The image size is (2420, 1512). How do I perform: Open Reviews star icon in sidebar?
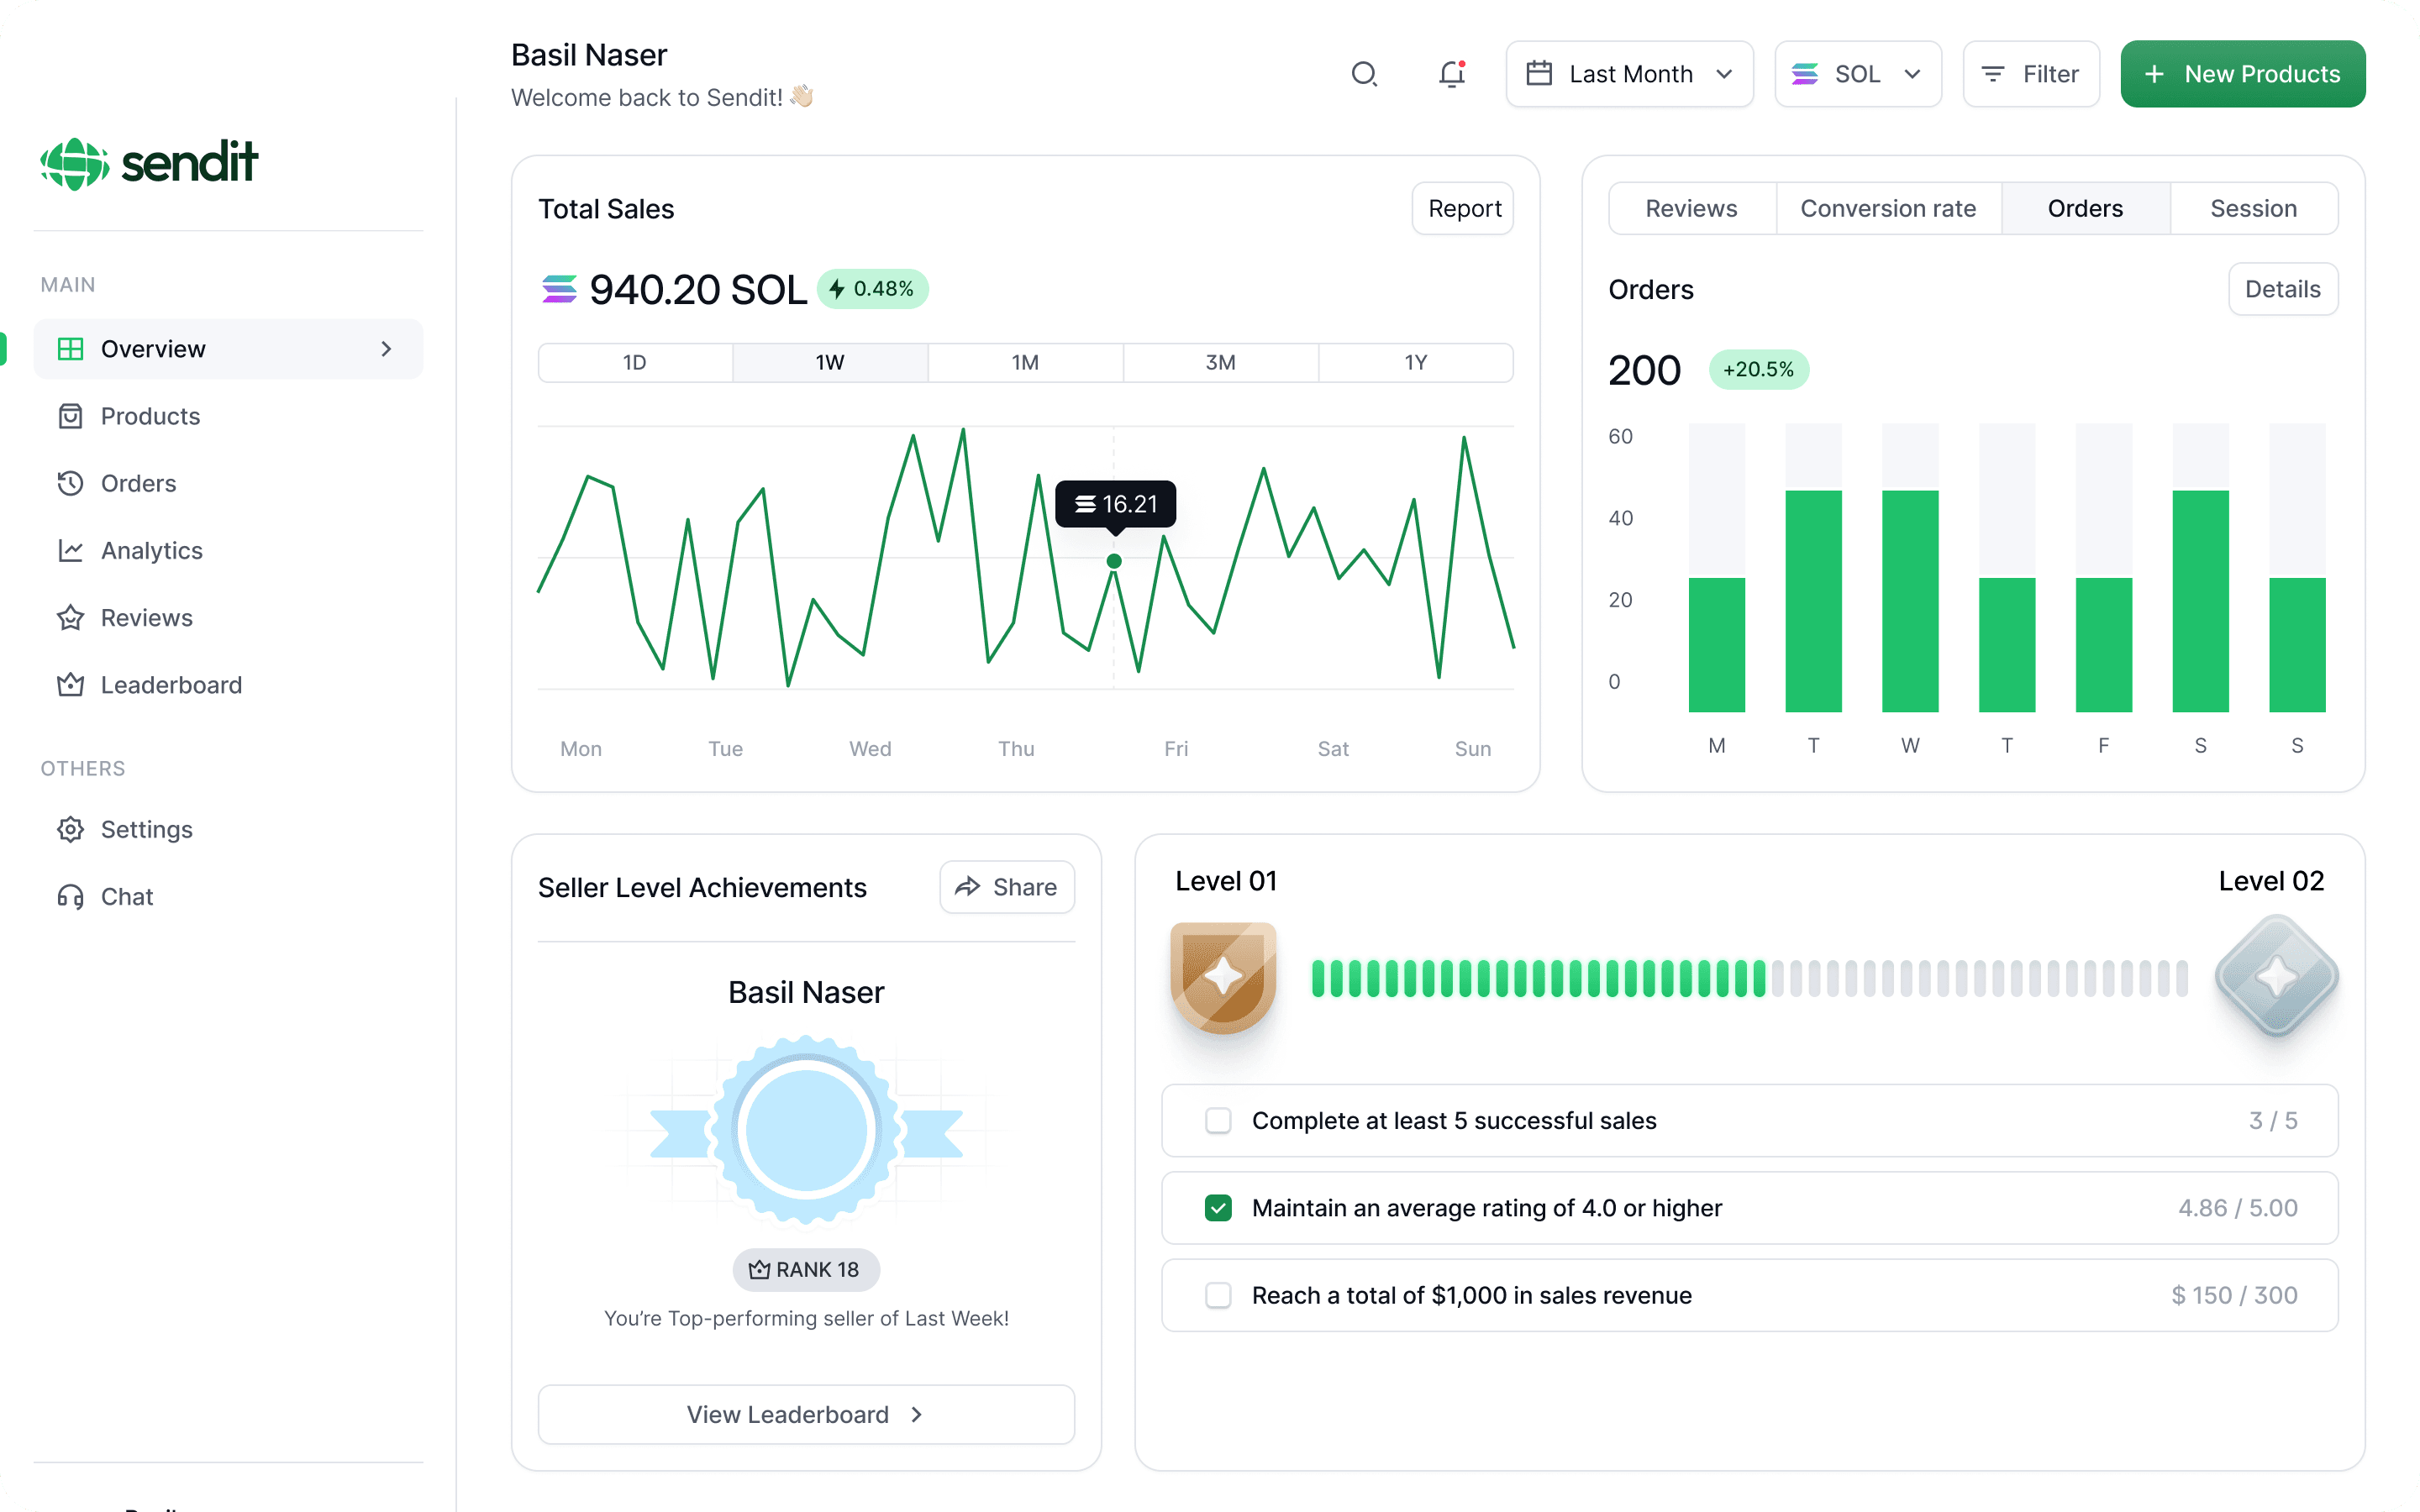pyautogui.click(x=70, y=618)
